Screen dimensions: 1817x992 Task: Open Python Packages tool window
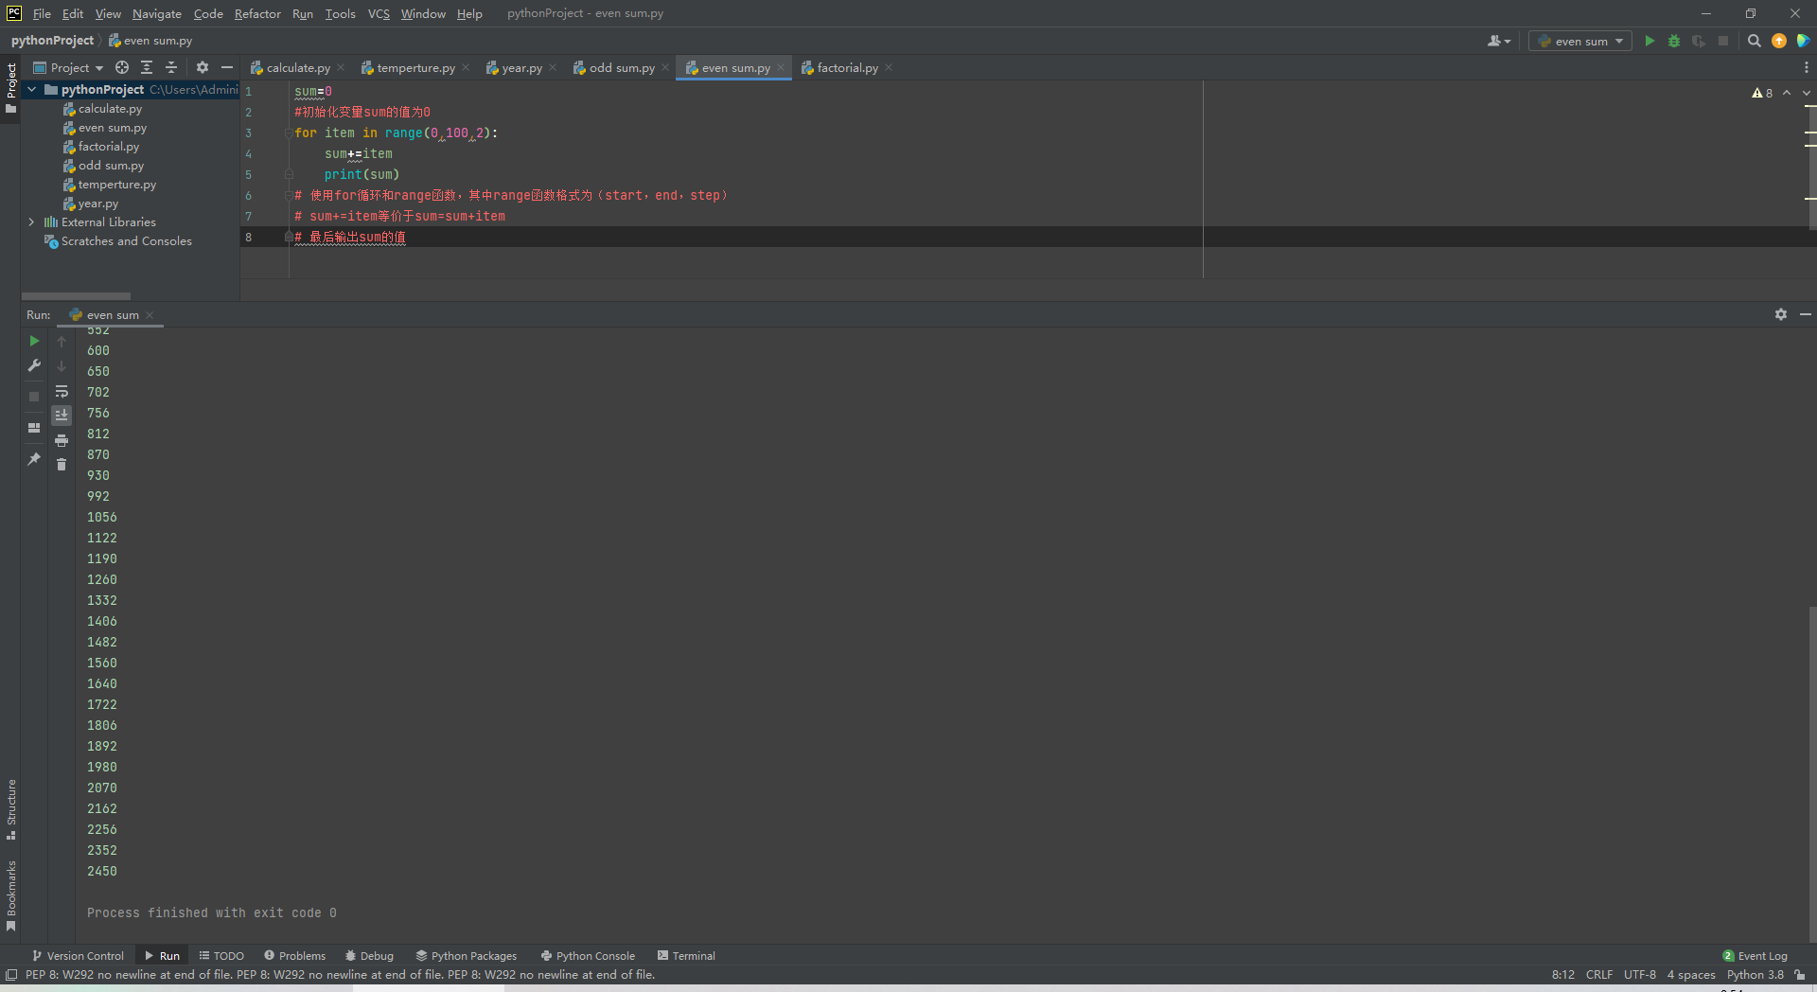[x=466, y=956]
